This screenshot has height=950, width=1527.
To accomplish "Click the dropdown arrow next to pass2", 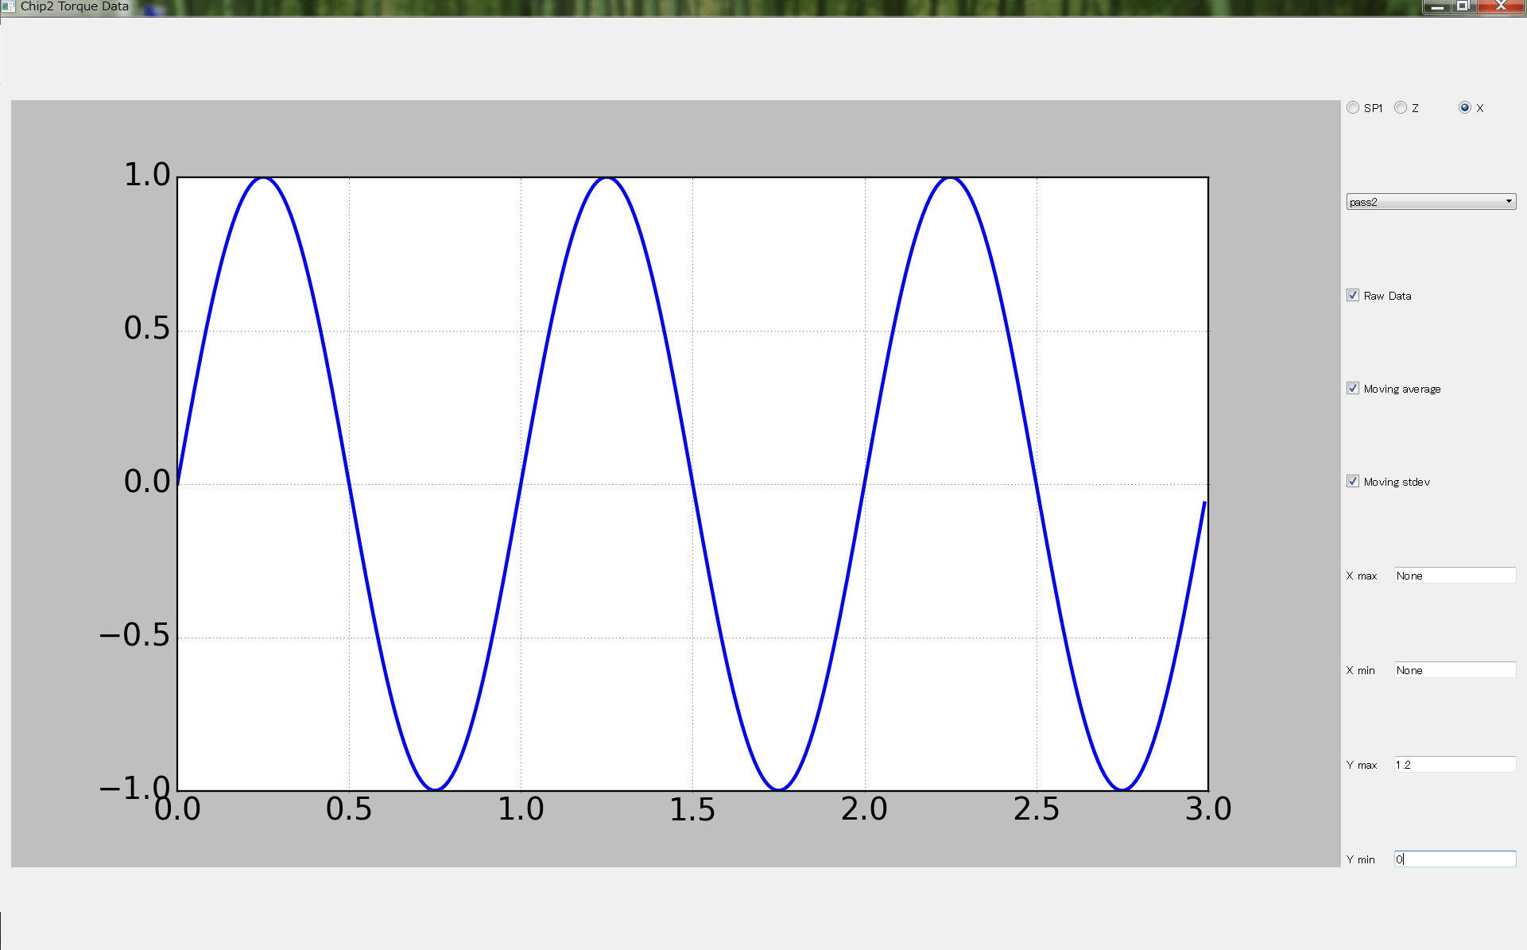I will pos(1509,201).
